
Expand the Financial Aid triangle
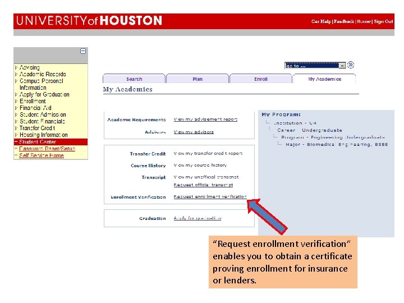(16, 108)
